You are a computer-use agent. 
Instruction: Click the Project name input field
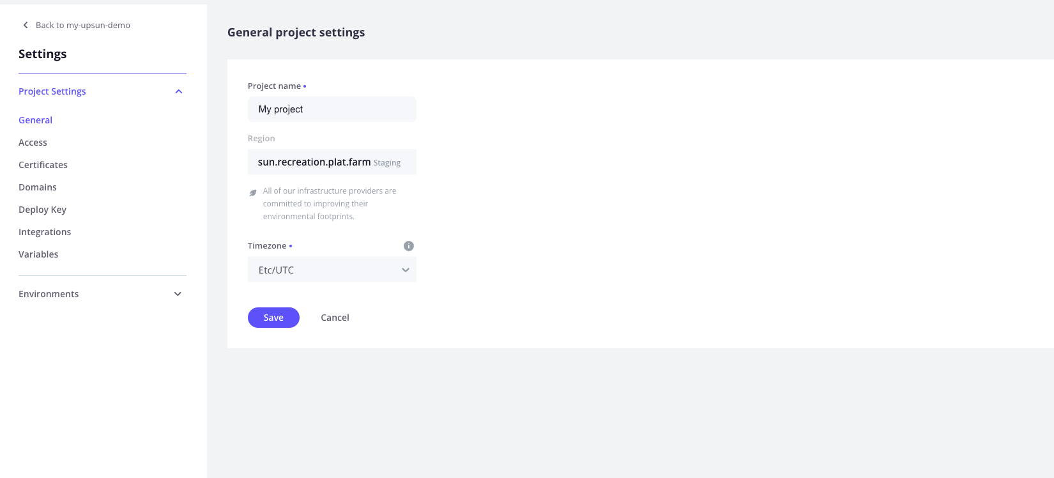[x=332, y=109]
